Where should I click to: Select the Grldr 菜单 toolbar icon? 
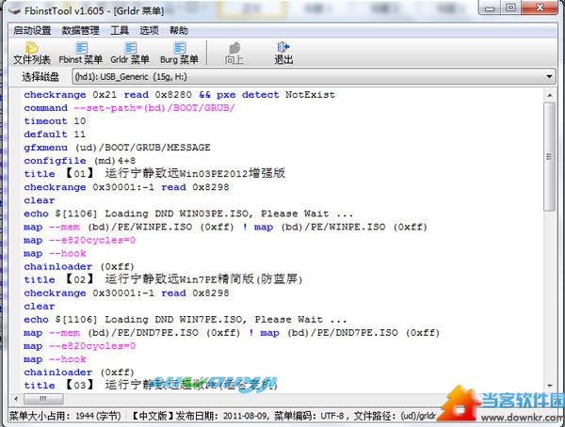130,54
